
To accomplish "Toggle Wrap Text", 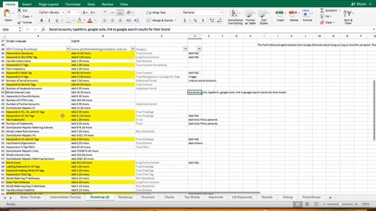I will pos(156,12).
